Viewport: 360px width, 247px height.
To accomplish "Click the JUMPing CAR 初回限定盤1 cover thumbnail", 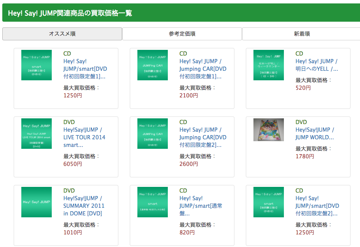I will point(153,65).
